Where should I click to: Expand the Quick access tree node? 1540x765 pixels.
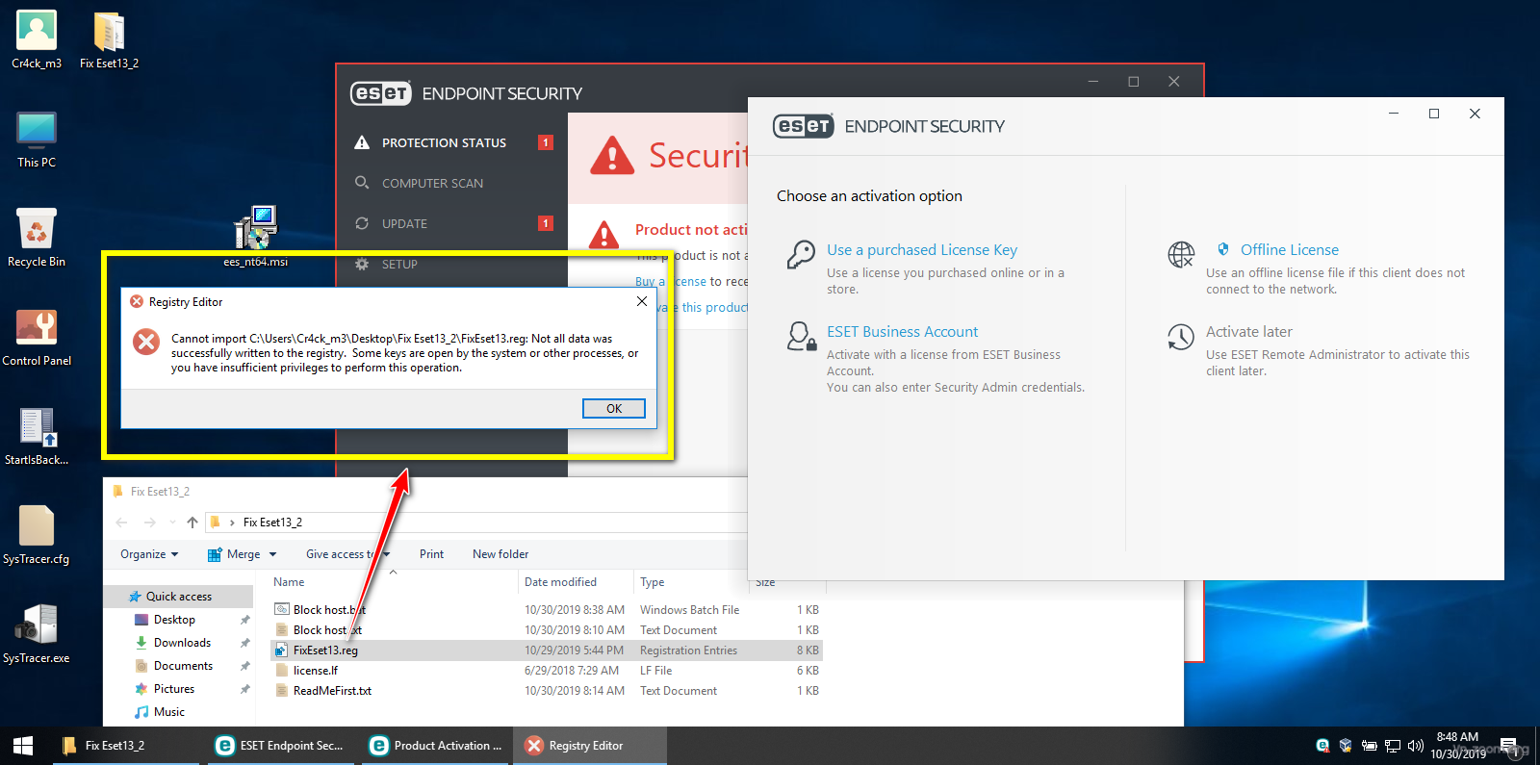(117, 597)
